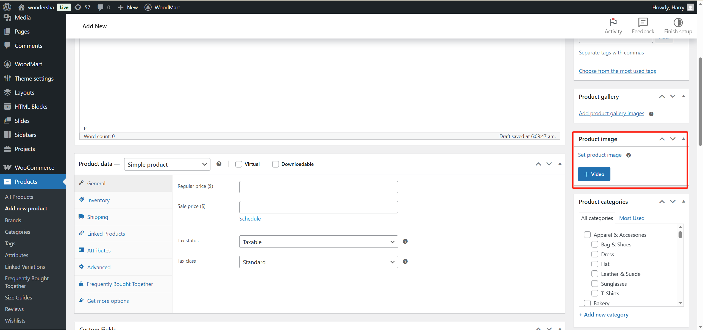Open the updates icon showing 57
This screenshot has height=330, width=703.
pyautogui.click(x=78, y=7)
